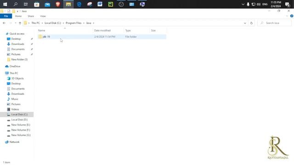
Task: Click the microphone tray icon
Action: click(248, 4)
